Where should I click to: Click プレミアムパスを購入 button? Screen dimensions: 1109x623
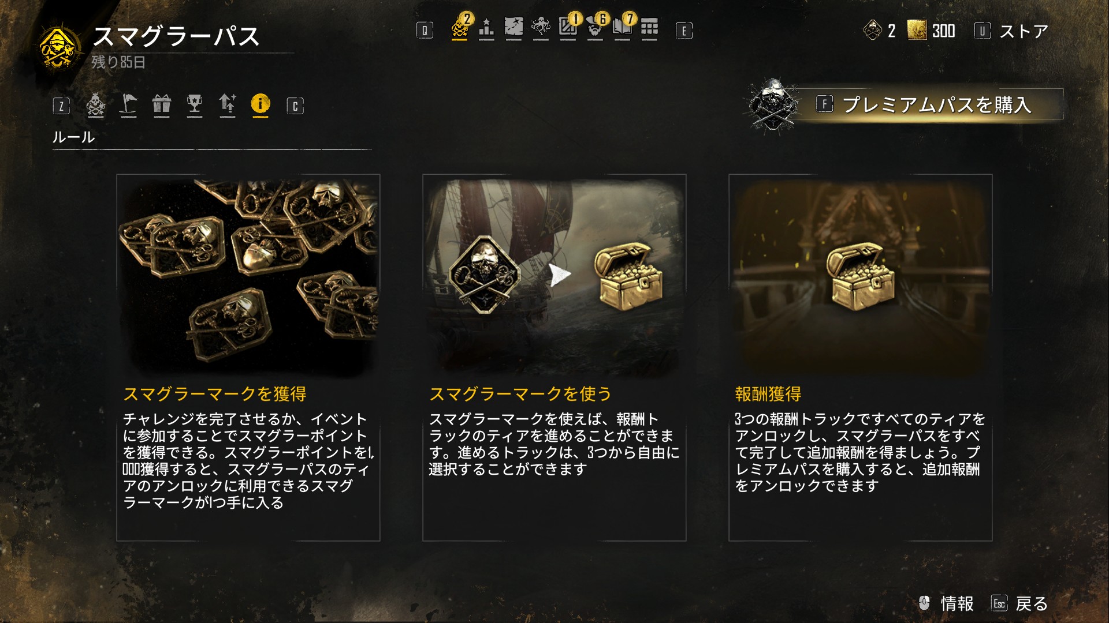point(924,104)
